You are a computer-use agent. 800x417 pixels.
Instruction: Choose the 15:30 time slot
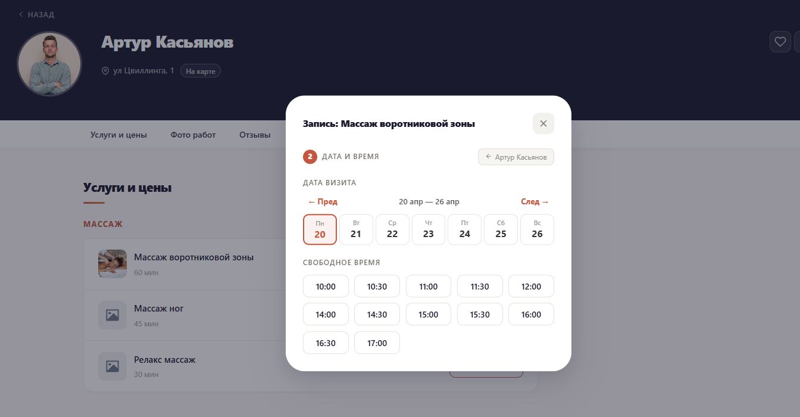480,314
